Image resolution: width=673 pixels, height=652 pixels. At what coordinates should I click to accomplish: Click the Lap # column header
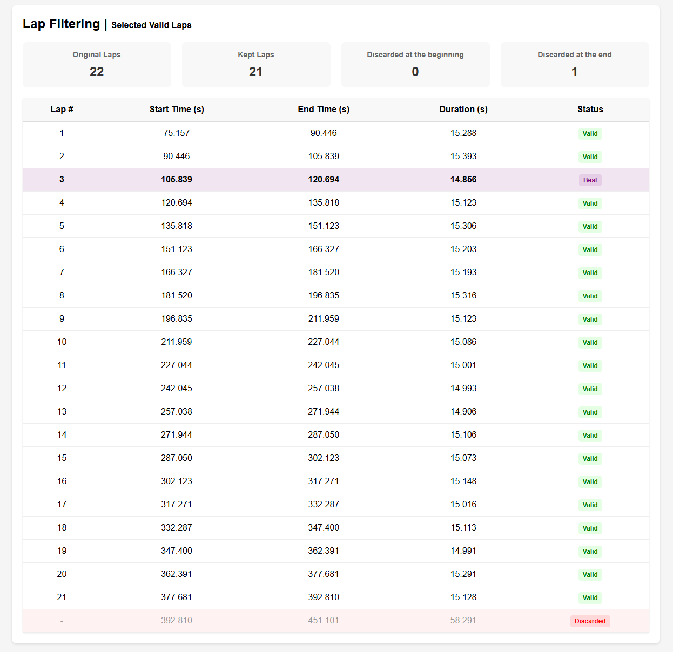tap(62, 109)
